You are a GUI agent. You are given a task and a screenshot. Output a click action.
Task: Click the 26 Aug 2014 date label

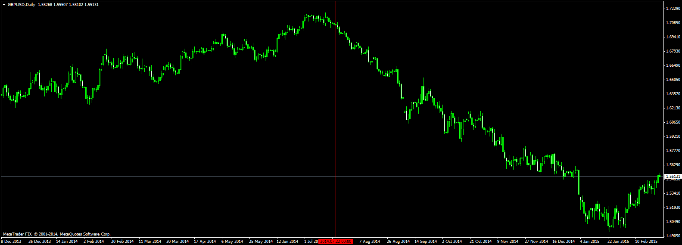click(x=398, y=242)
